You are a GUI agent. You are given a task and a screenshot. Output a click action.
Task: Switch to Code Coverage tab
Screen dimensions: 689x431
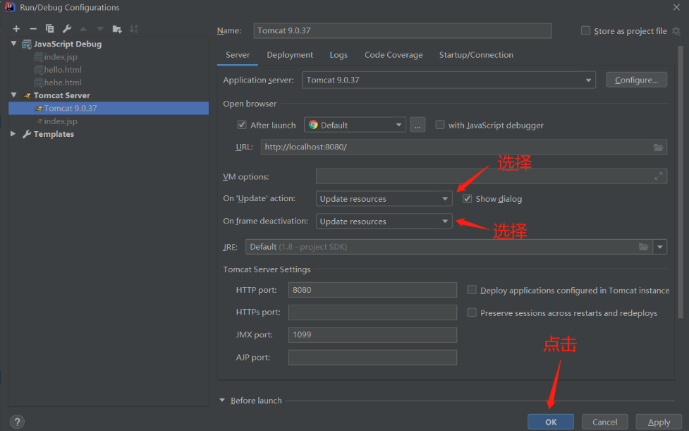(394, 55)
